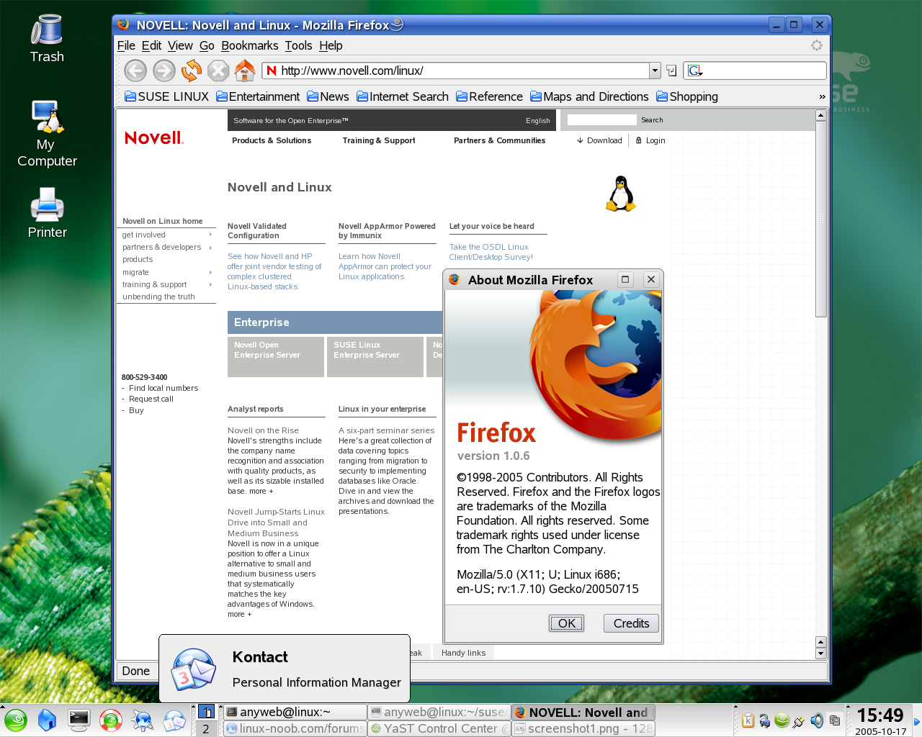The image size is (922, 737).
Task: Open the File menu
Action: coord(126,45)
